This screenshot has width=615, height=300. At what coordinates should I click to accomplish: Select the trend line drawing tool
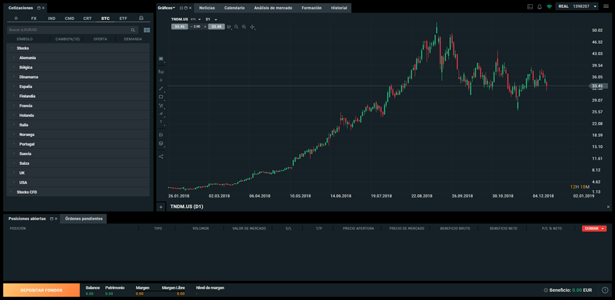click(161, 89)
